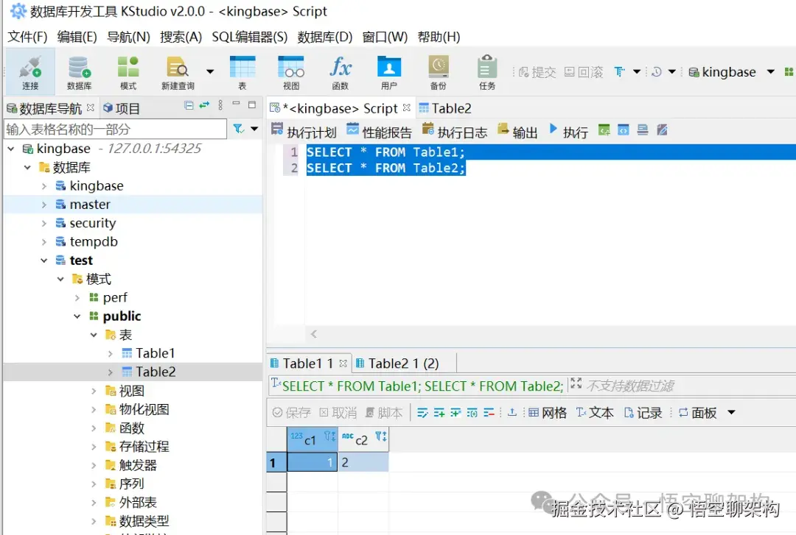Open navigator view menu (three dots)
This screenshot has width=796, height=535.
click(220, 105)
